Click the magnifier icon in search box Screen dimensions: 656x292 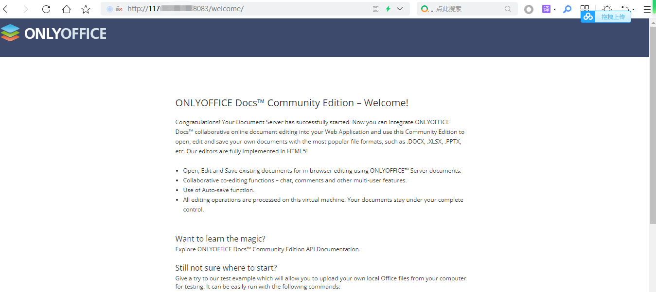point(508,9)
